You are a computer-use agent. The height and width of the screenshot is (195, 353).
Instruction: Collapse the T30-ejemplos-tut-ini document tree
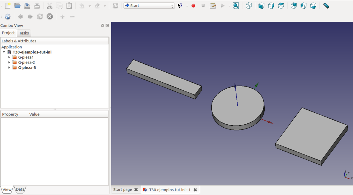point(4,52)
